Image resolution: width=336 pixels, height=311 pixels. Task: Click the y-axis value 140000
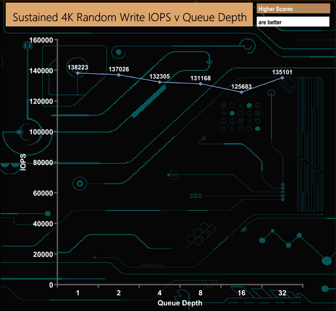pos(41,70)
